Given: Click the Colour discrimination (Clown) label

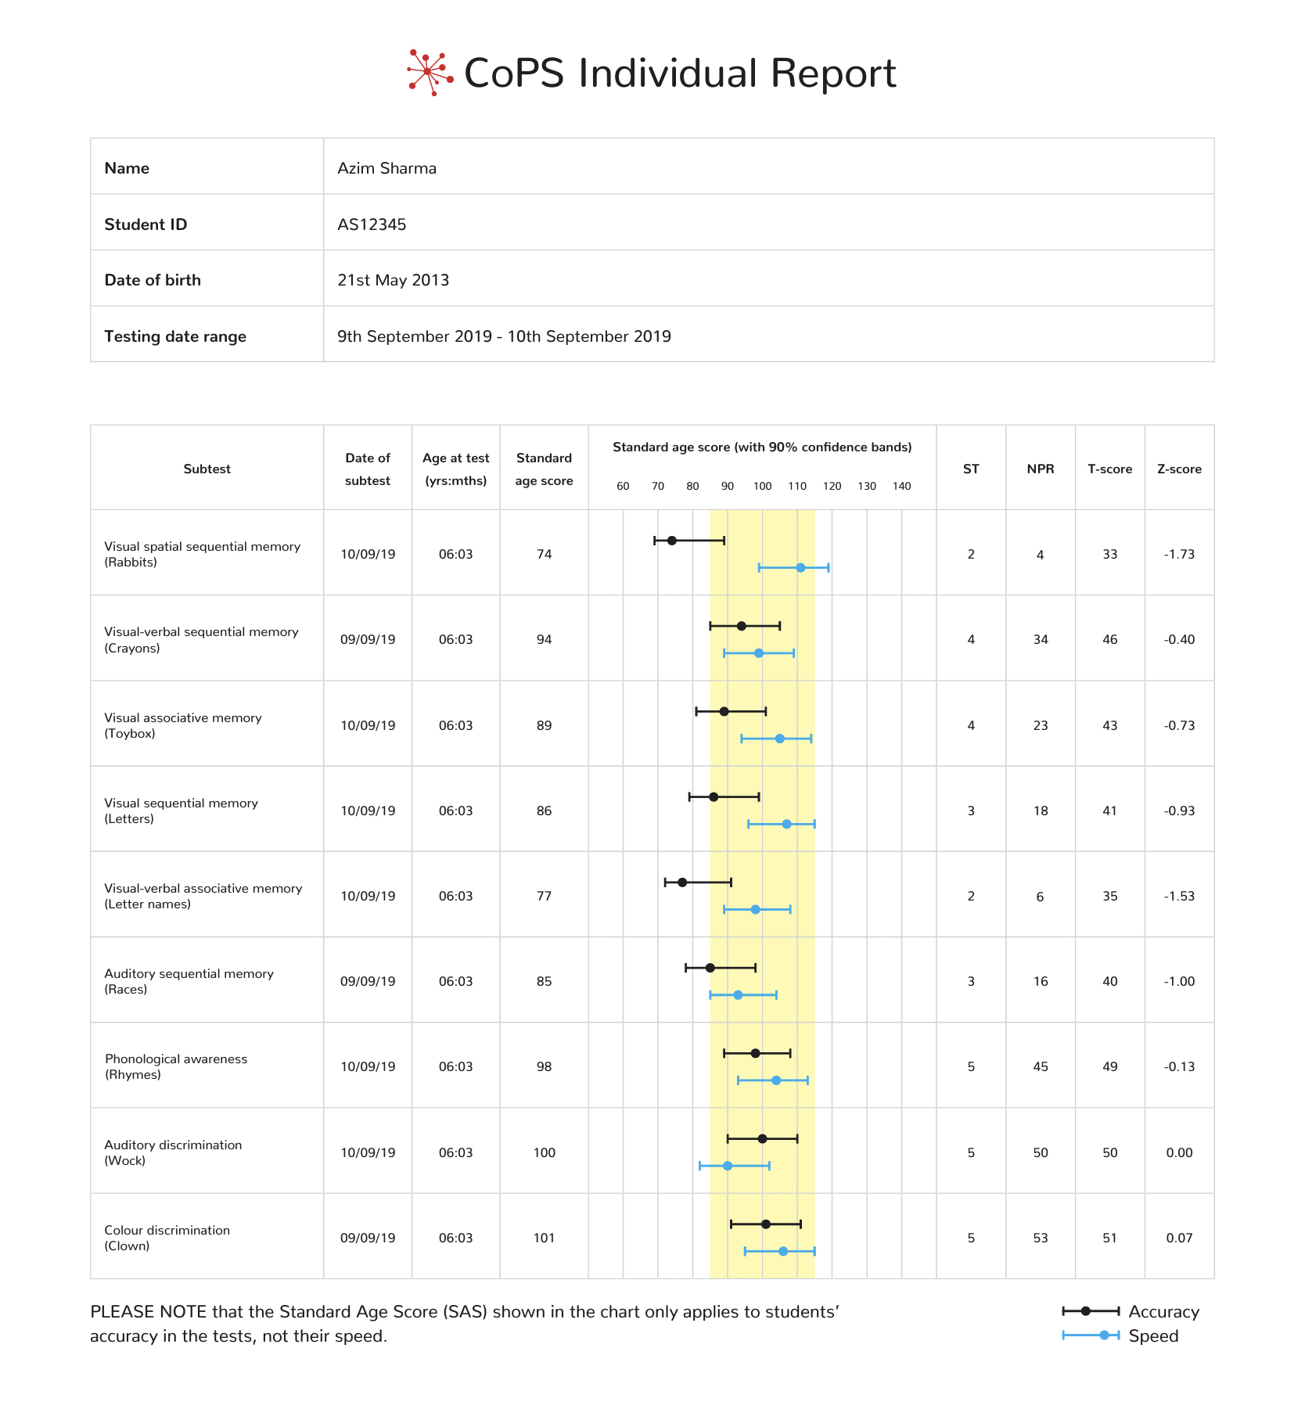Looking at the screenshot, I should click(167, 1238).
